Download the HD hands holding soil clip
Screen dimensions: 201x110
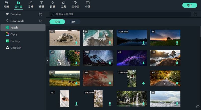(x=76, y=104)
